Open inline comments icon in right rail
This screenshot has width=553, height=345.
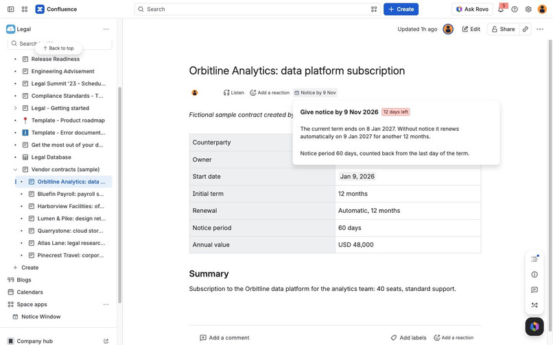pyautogui.click(x=534, y=290)
